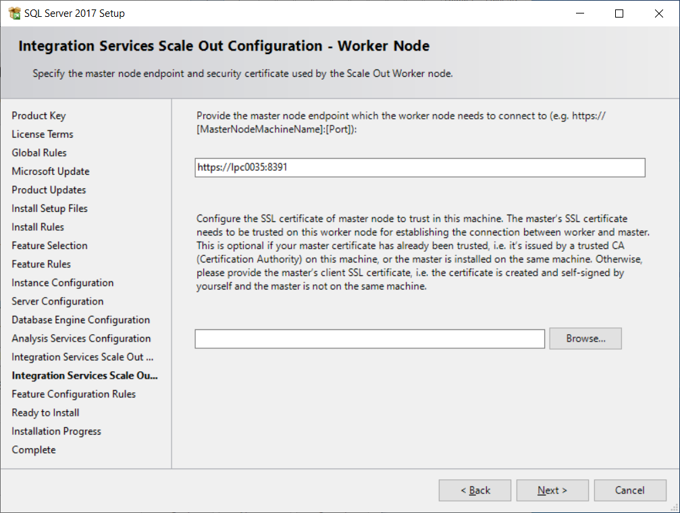The image size is (680, 513).
Task: Go to Server Configuration step
Action: [x=57, y=302]
